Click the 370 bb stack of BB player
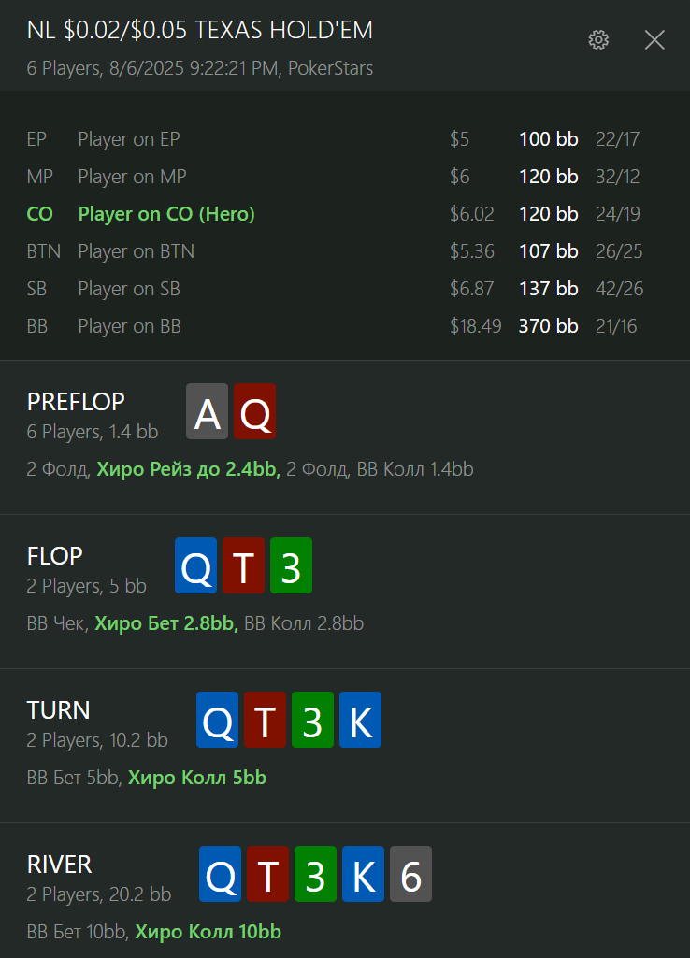 tap(548, 325)
